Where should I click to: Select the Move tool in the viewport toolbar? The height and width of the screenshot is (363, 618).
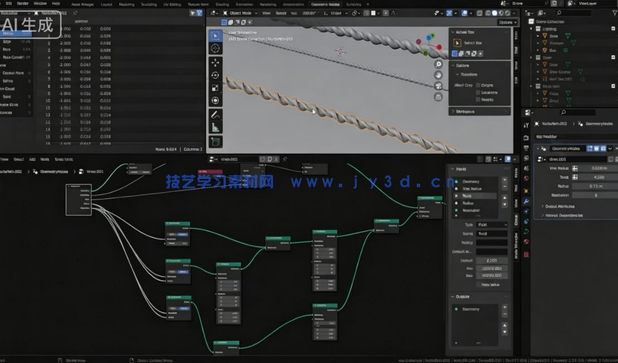point(216,61)
